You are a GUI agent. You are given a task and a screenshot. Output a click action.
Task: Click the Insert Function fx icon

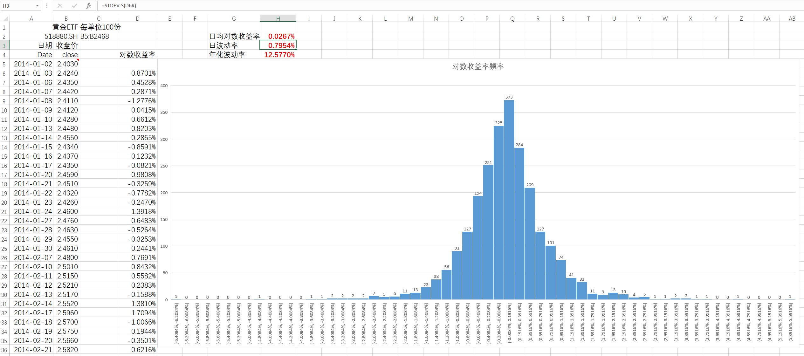[x=88, y=6]
